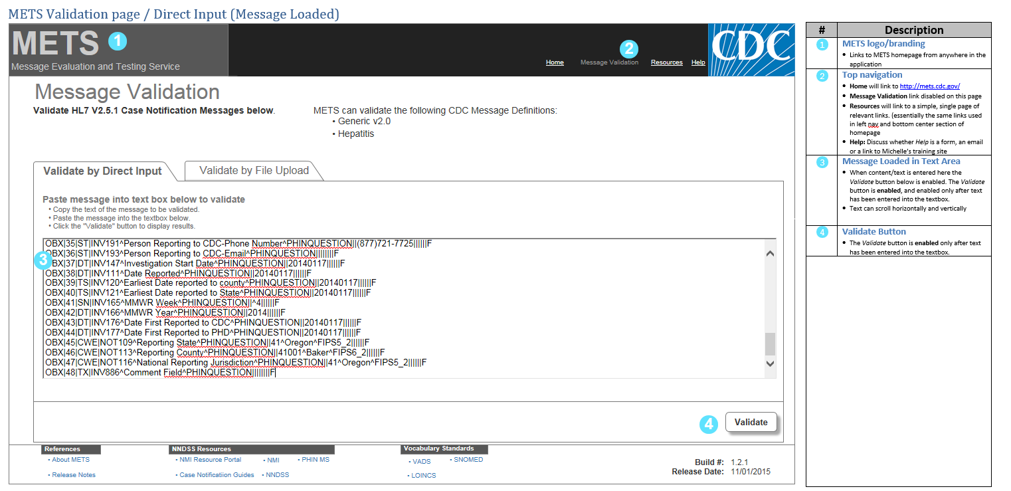Click the OBX|44 First Reported to PHD line

click(203, 333)
